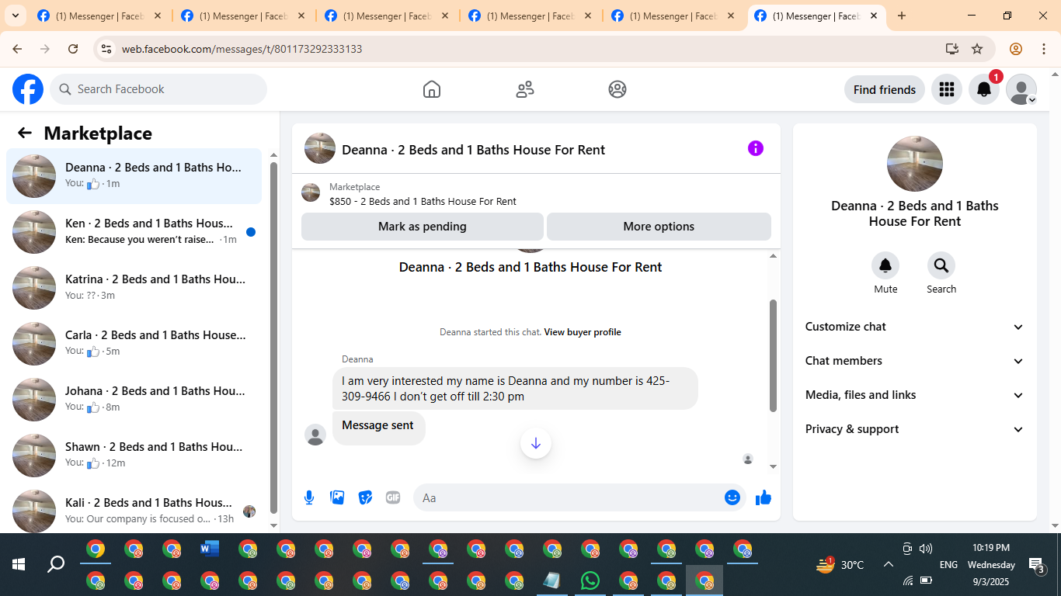Viewport: 1061px width, 596px height.
Task: Open Chrome's three-dot menu
Action: (x=1043, y=49)
